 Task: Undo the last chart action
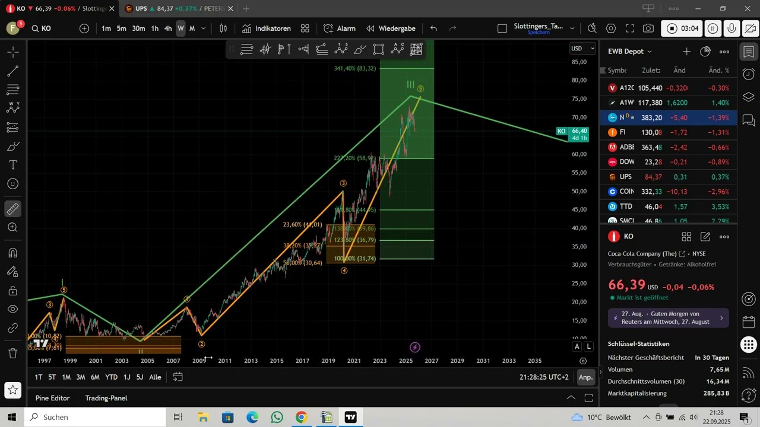pyautogui.click(x=434, y=28)
